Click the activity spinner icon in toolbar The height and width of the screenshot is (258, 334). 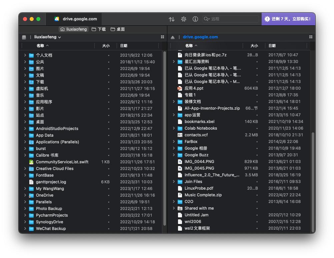(x=183, y=19)
